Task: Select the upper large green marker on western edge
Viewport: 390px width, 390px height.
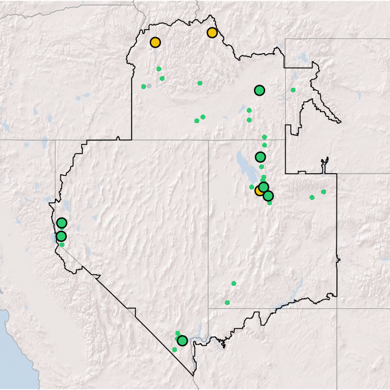Action: click(x=62, y=223)
